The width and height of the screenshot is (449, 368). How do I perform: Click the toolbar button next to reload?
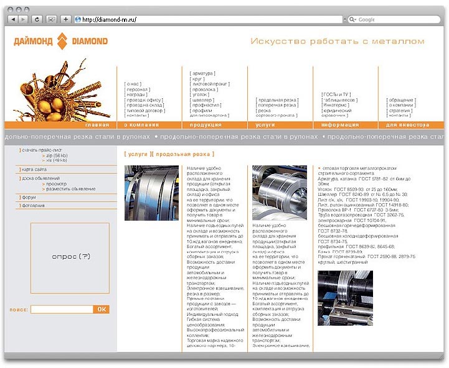click(x=51, y=19)
